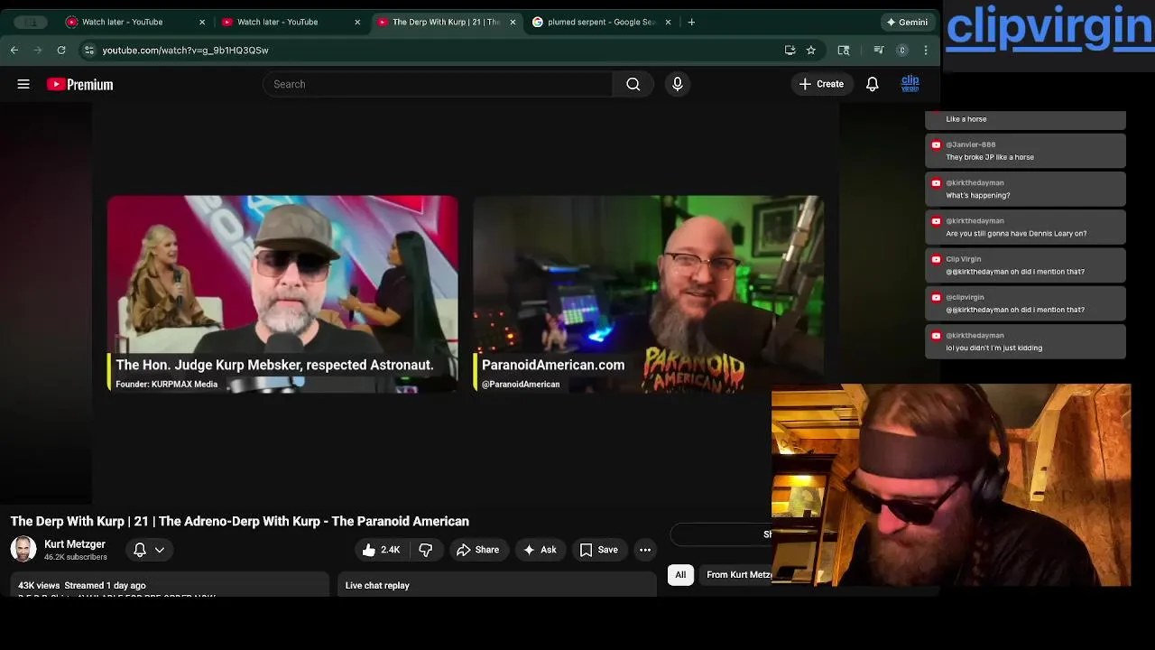Click the video title text

[x=240, y=521]
